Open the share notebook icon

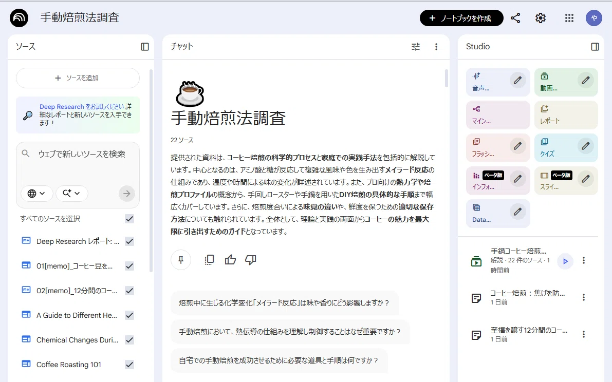(515, 18)
